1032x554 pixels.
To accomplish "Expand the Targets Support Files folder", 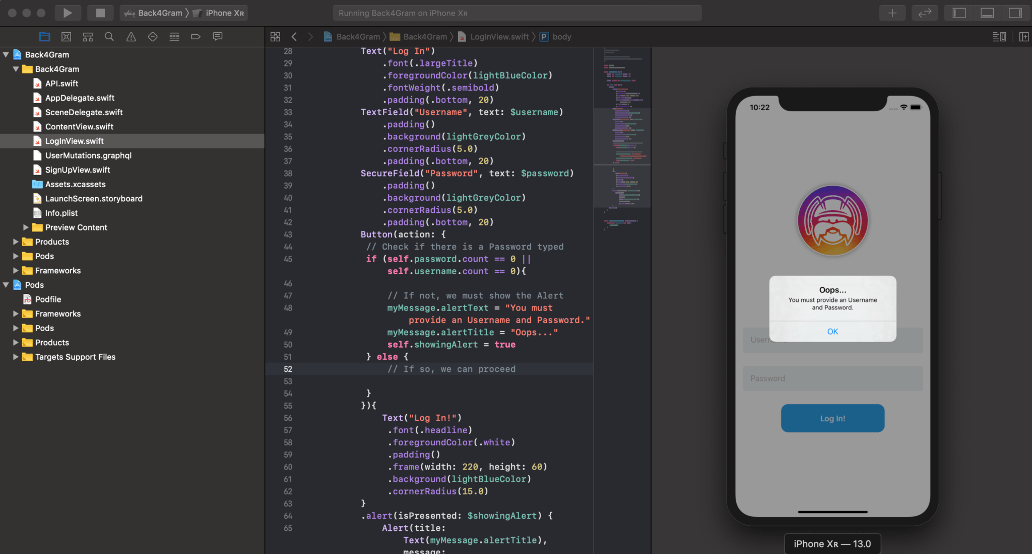I will pyautogui.click(x=15, y=357).
